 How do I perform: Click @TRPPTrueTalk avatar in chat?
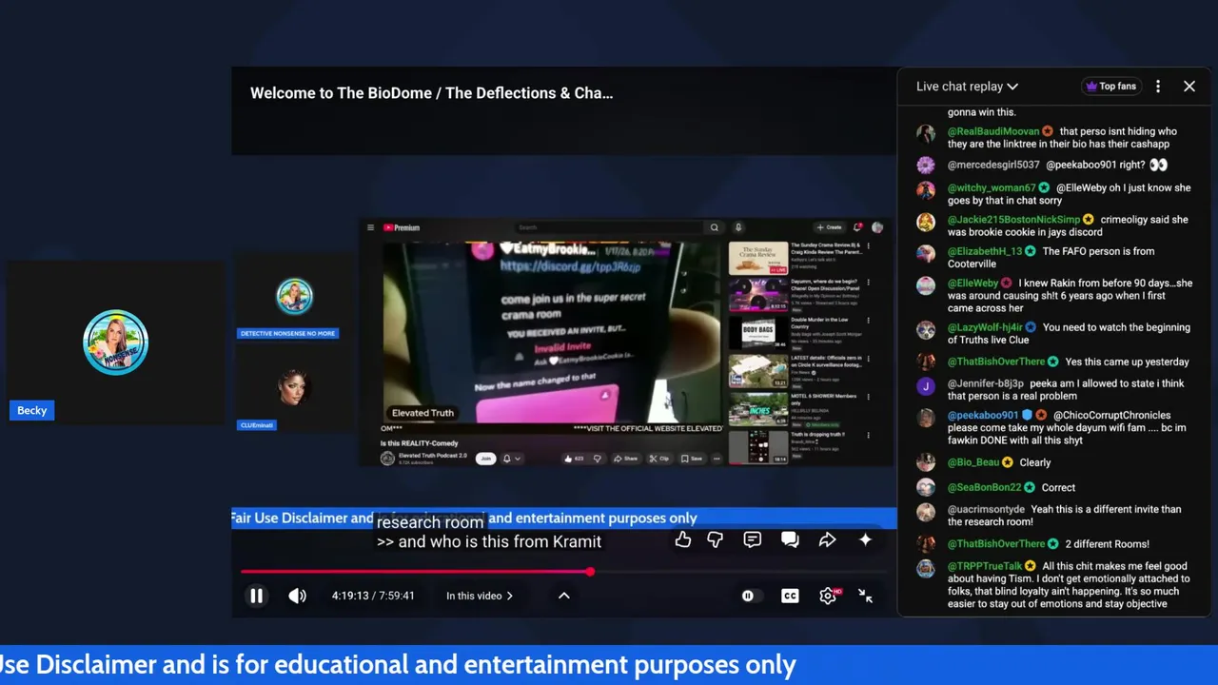926,569
